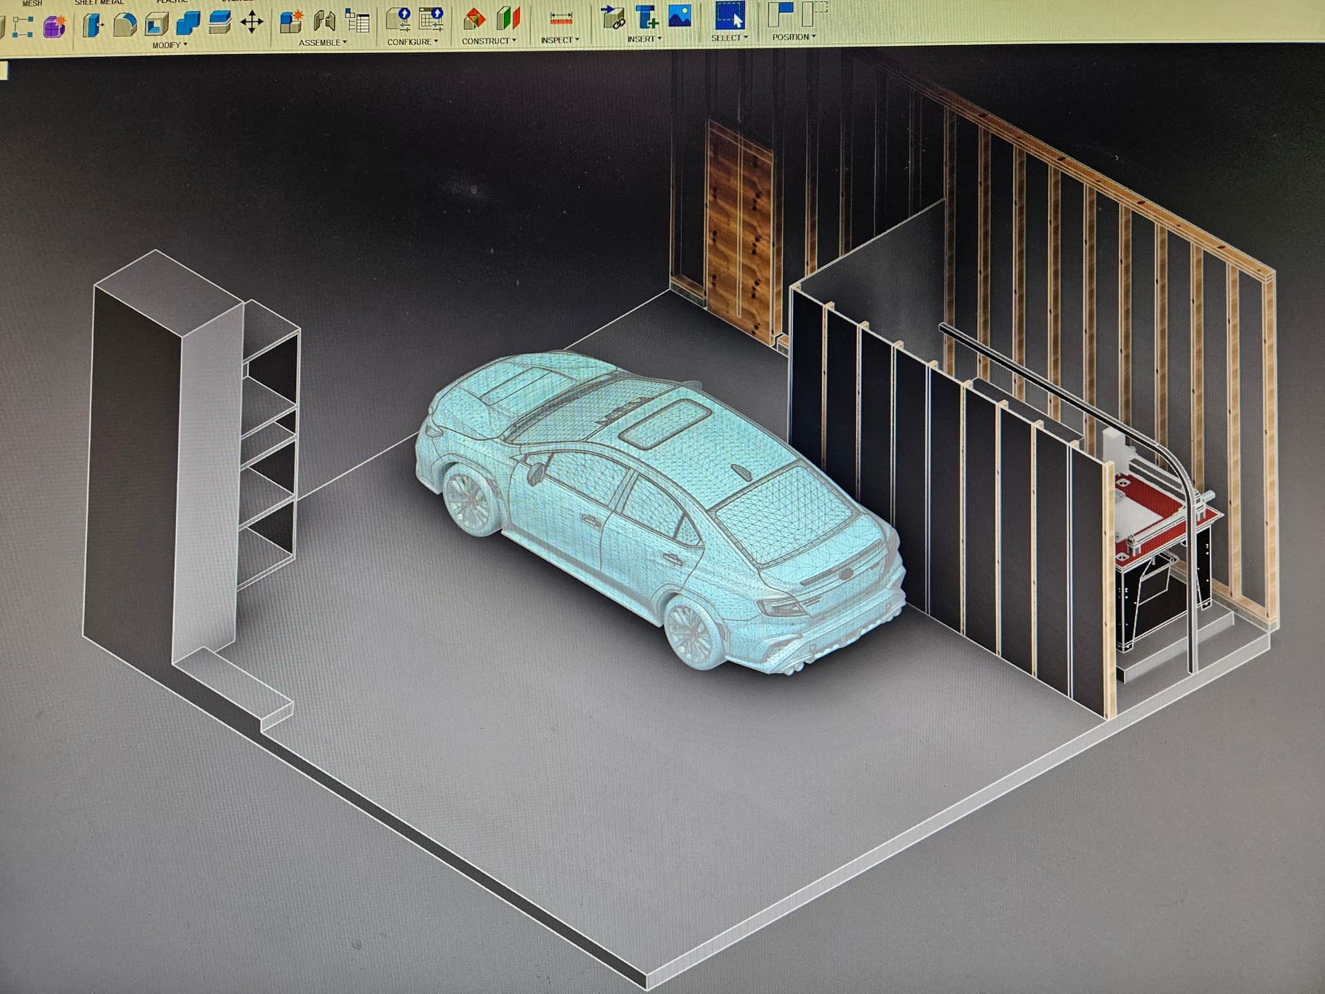This screenshot has width=1325, height=994.
Task: Select the teal car mesh model
Action: click(659, 511)
